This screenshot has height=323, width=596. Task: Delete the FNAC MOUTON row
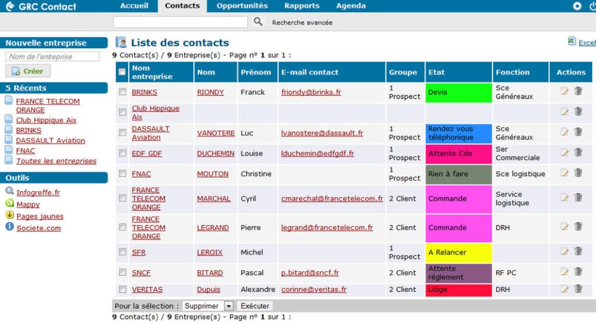578,173
